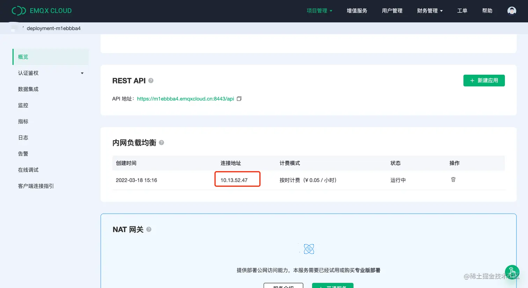Open the NAT 网关 help icon
This screenshot has width=528, height=288.
[x=149, y=229]
